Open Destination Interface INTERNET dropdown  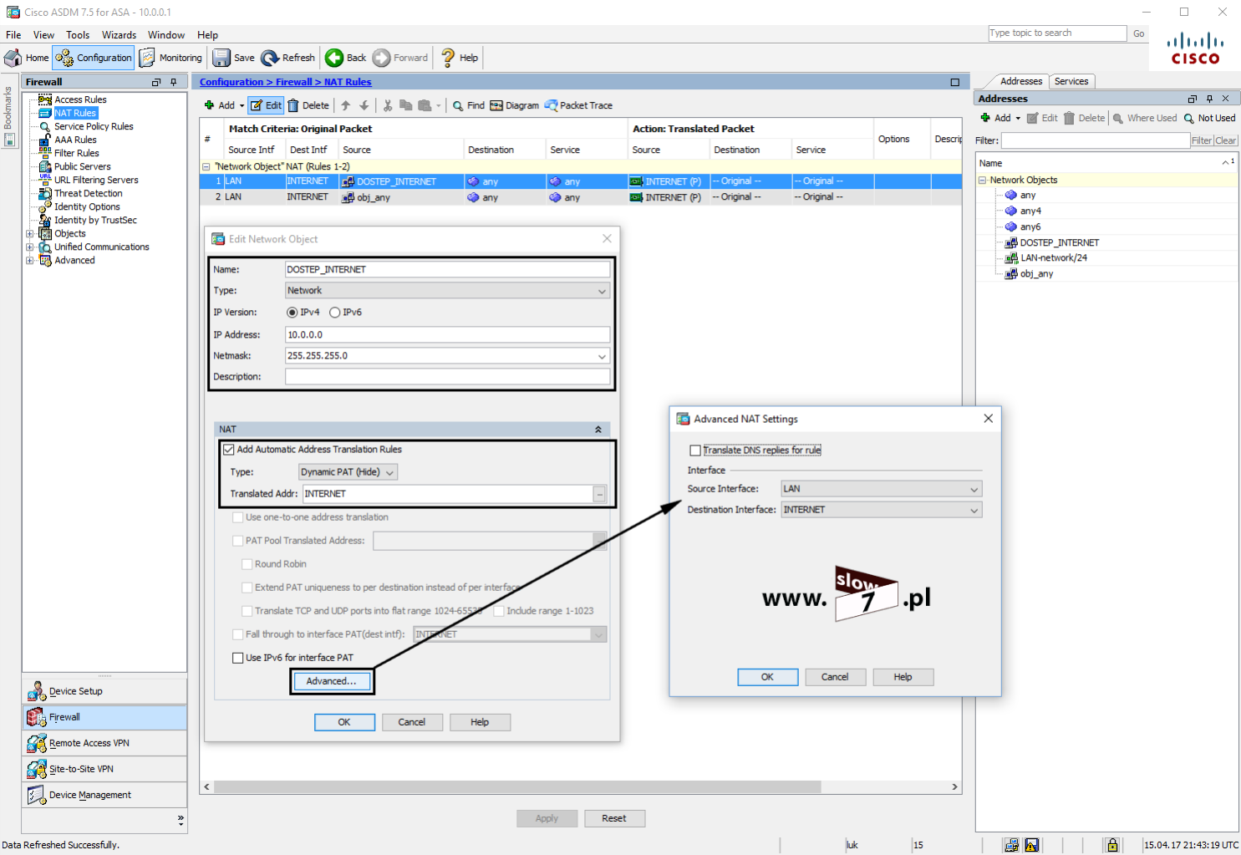pyautogui.click(x=881, y=510)
